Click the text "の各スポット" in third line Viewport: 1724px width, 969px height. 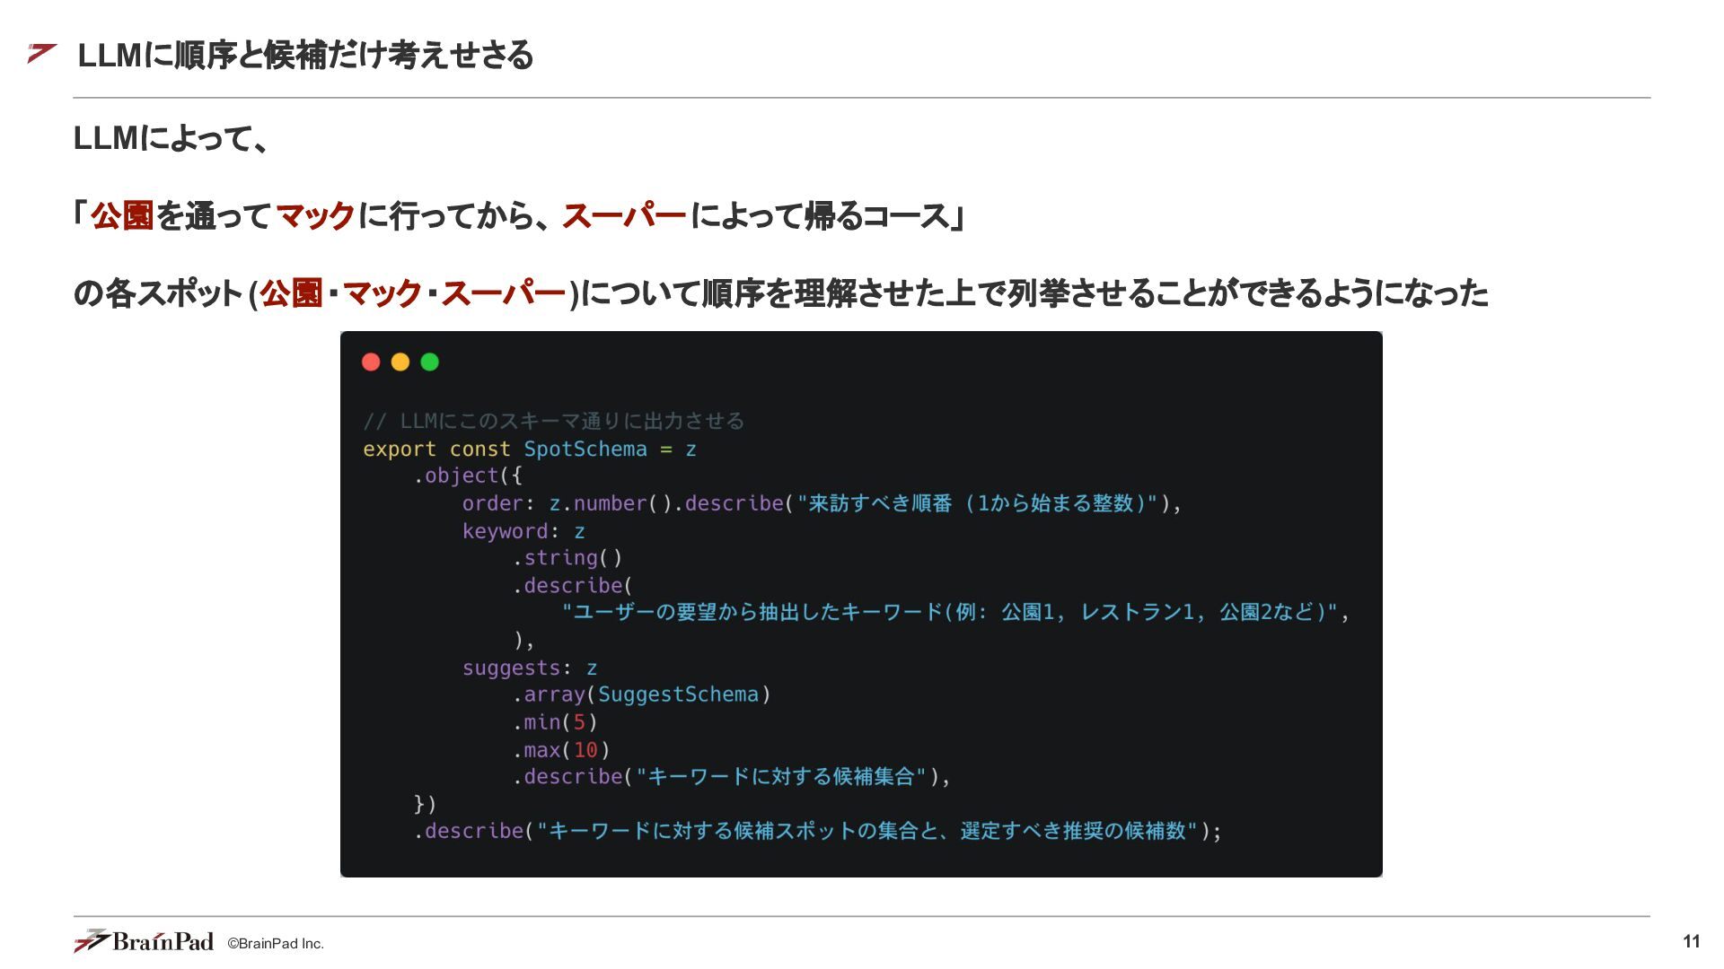click(x=159, y=293)
